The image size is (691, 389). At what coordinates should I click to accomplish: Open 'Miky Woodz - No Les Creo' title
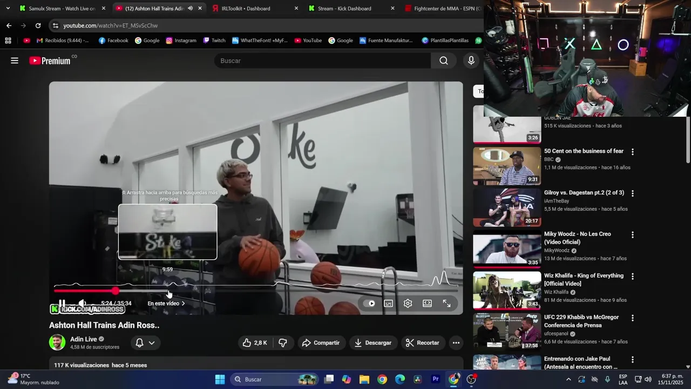(x=578, y=238)
